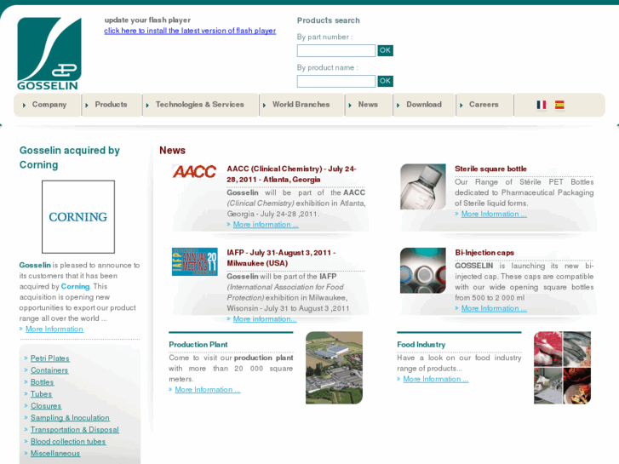This screenshot has width=619, height=464.
Task: Go to Transportation & Disposal category
Action: click(75, 429)
